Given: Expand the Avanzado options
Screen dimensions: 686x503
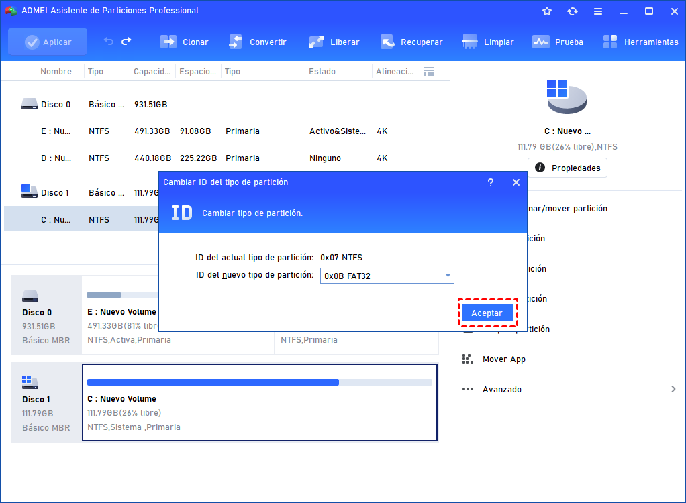Looking at the screenshot, I should point(569,390).
